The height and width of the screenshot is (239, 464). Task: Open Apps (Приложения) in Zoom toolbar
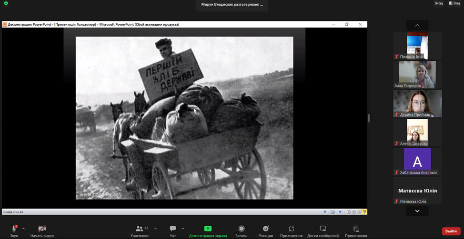(291, 229)
